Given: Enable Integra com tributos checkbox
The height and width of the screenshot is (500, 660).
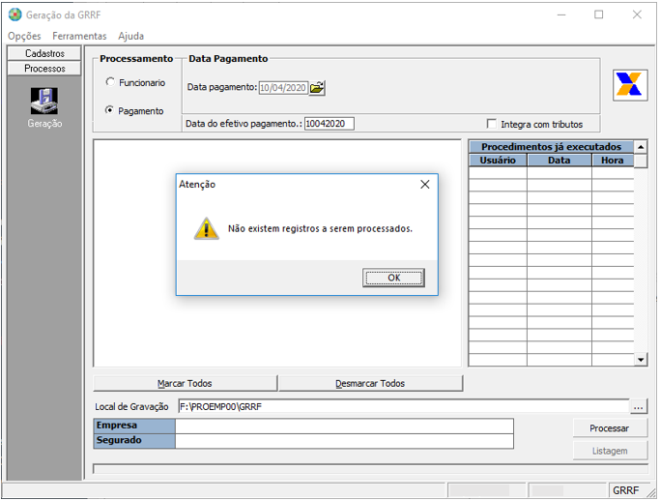Looking at the screenshot, I should [492, 124].
